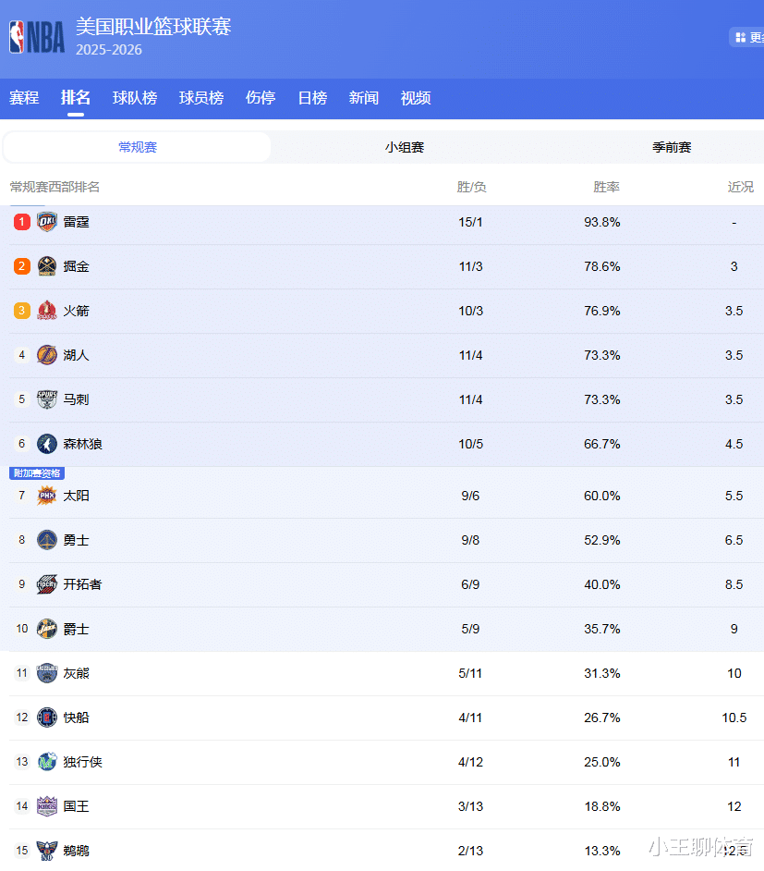This screenshot has height=871, width=764.
Task: Click the 2/13 record for 鹈鹕
Action: (470, 851)
